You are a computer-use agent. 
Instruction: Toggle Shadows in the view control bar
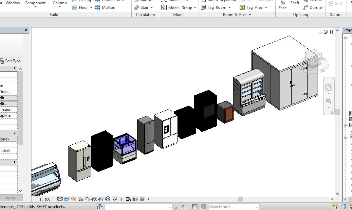pyautogui.click(x=81, y=199)
